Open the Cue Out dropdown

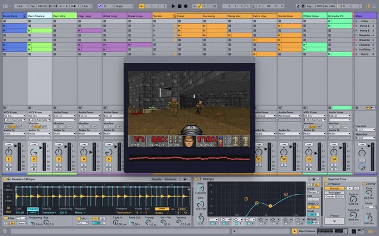366,129
